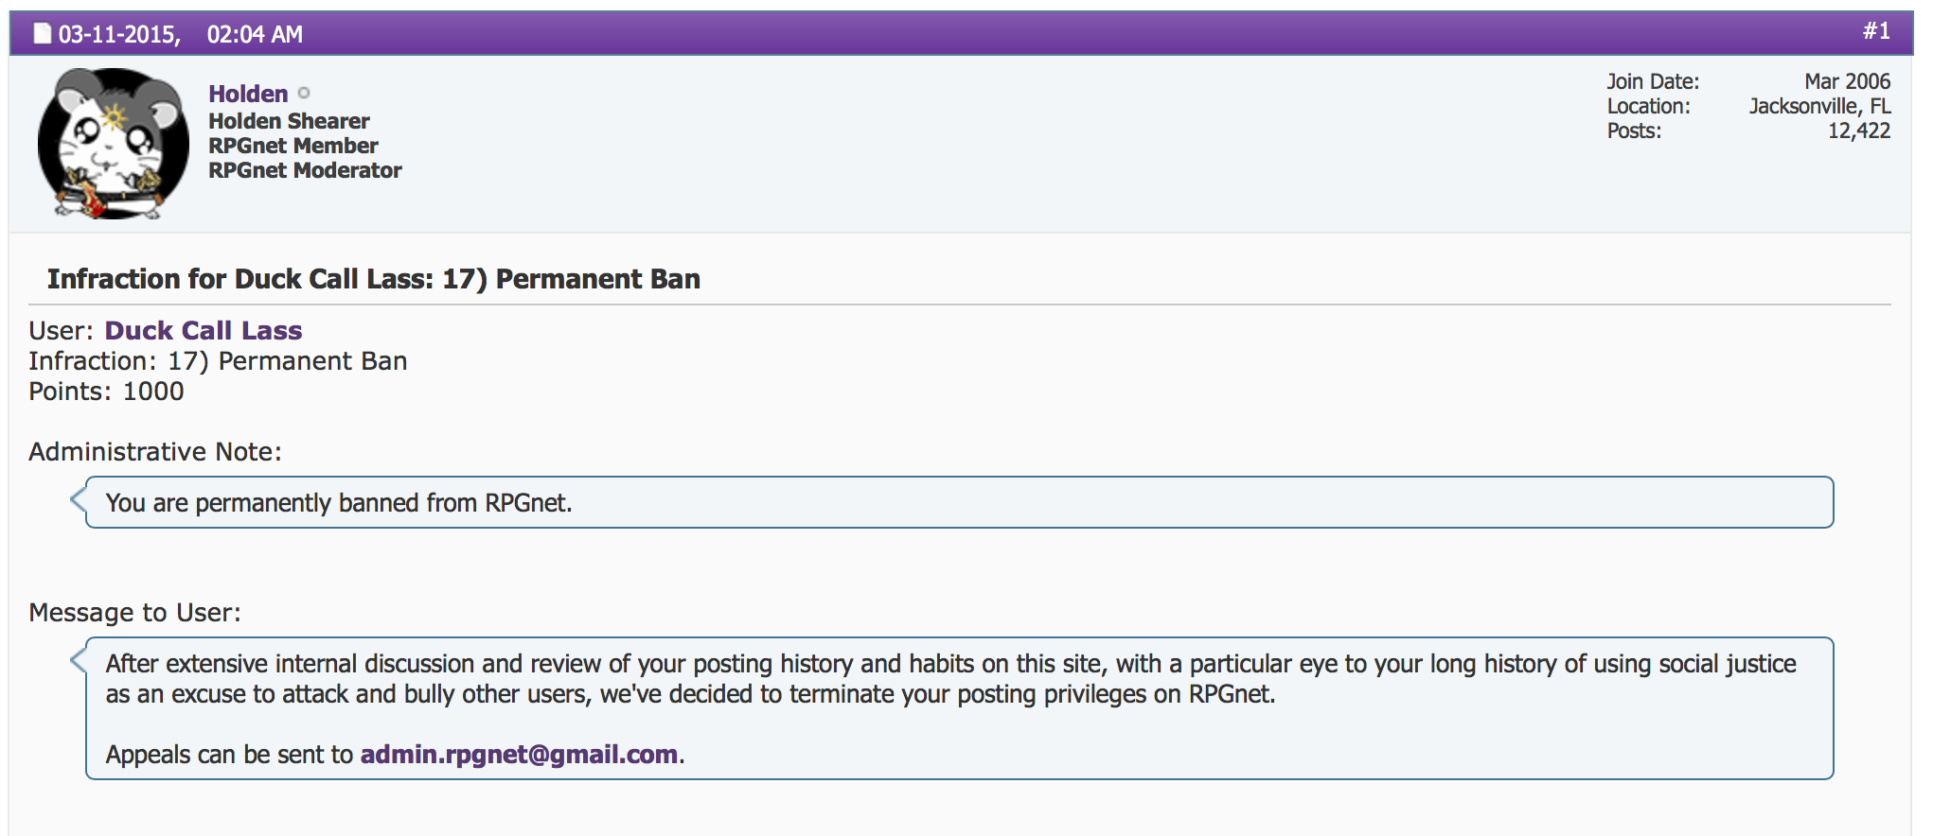Select the post time 02:04 AM
This screenshot has width=1933, height=836.
click(x=255, y=34)
